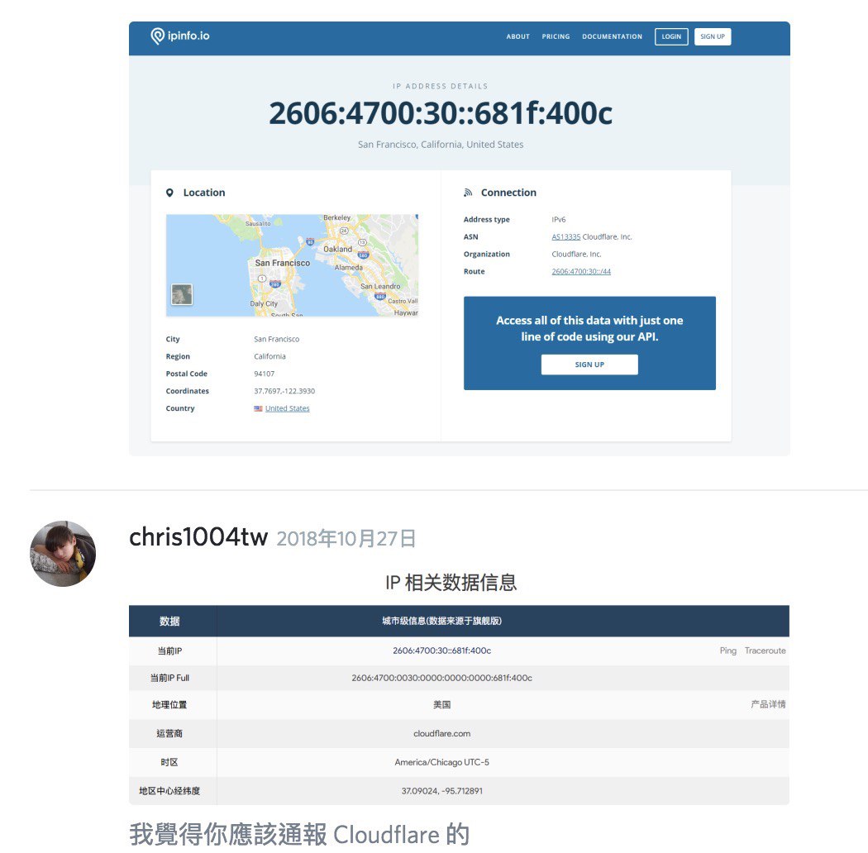Select the 运营商 row label
868x853 pixels.
(x=169, y=733)
